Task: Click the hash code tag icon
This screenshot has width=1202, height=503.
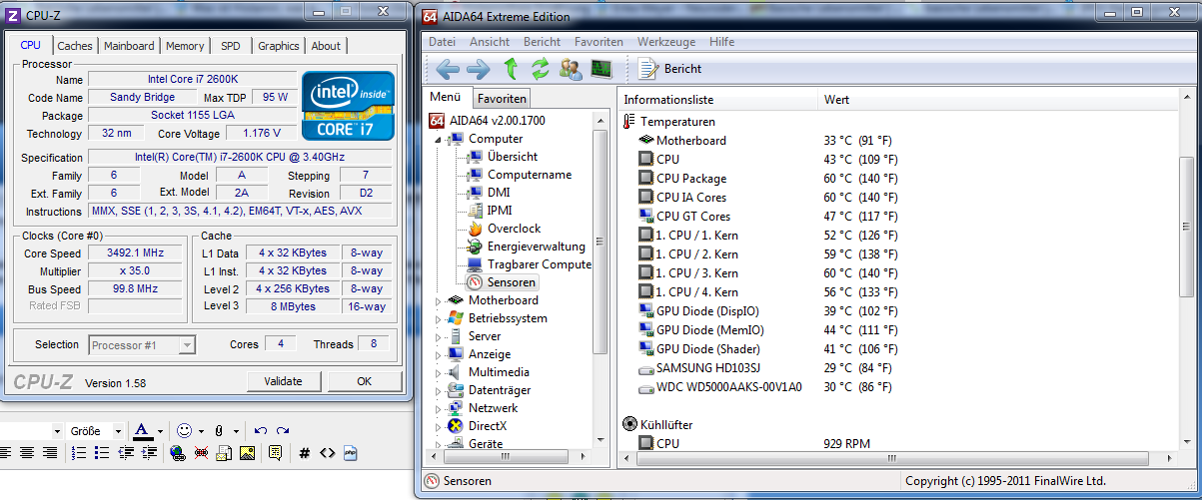Action: coord(305,453)
